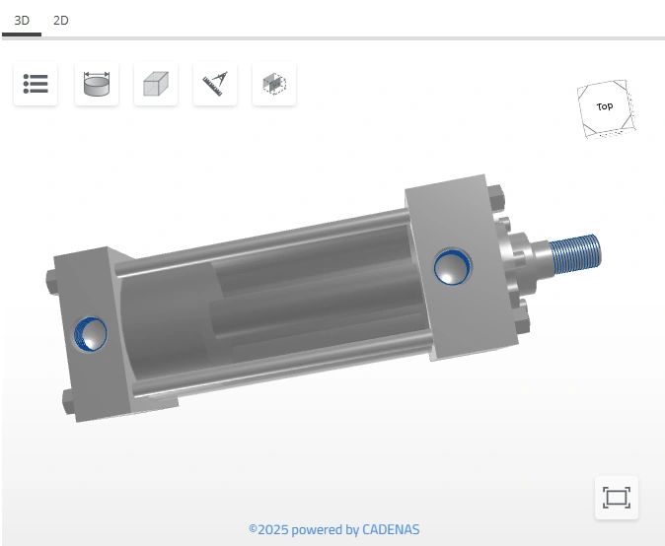Screen dimensions: 665x546
Task: Select the port hole on the front end block
Action: [453, 266]
